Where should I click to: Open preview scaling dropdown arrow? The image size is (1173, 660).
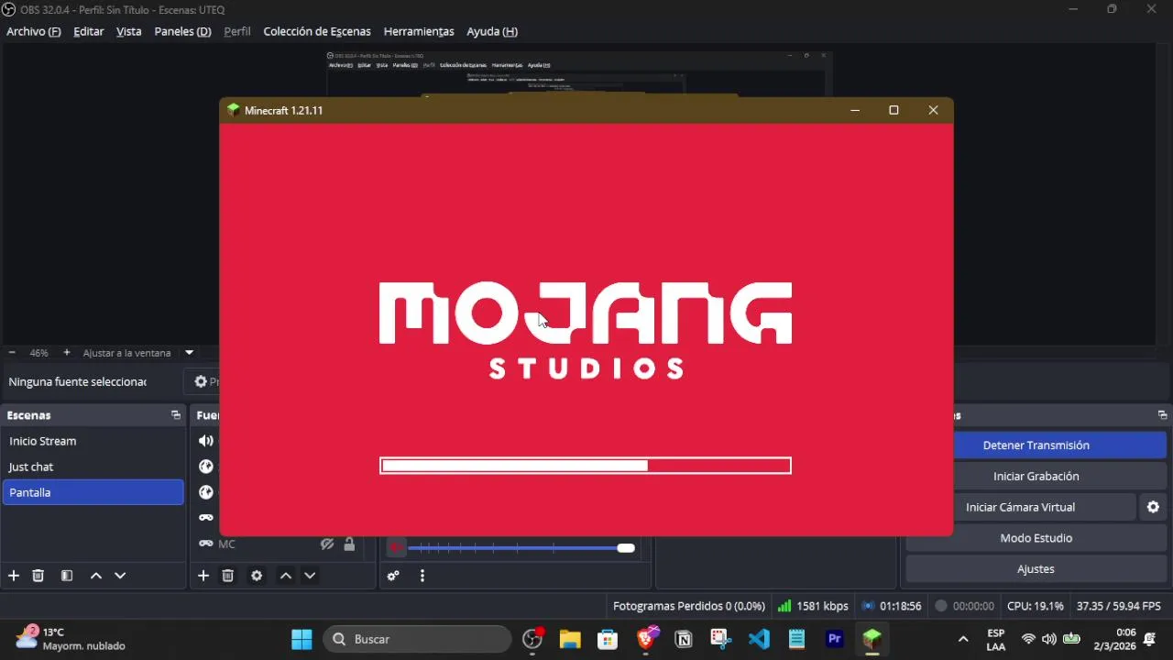[190, 353]
